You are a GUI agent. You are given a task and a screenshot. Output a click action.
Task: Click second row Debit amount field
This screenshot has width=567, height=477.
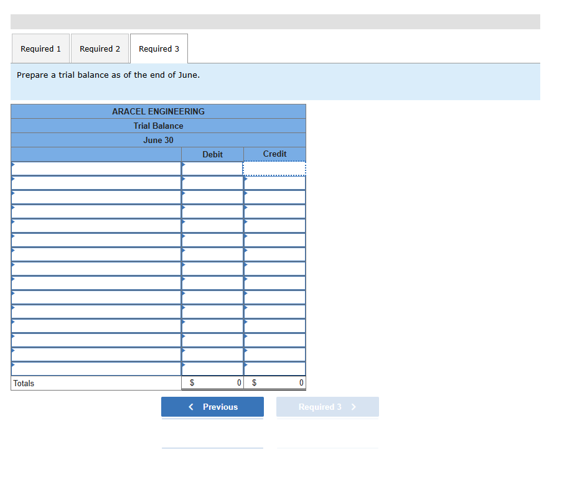point(212,183)
